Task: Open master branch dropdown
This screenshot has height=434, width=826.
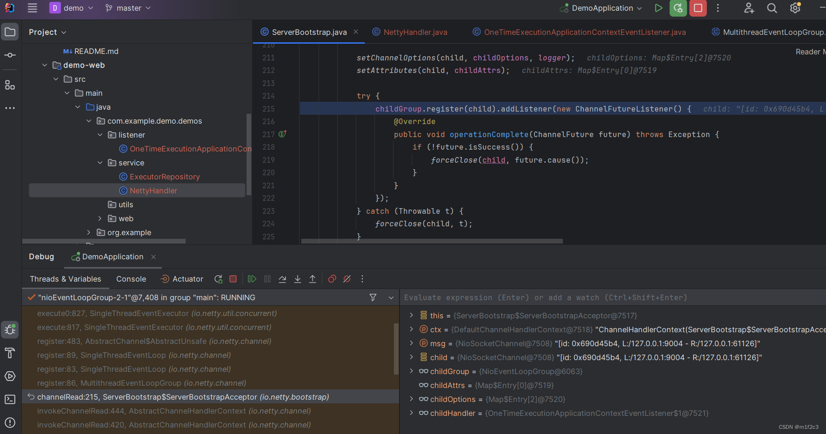Action: click(128, 8)
